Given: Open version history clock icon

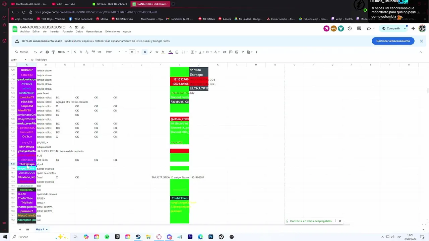Looking at the screenshot, I should point(350,28).
